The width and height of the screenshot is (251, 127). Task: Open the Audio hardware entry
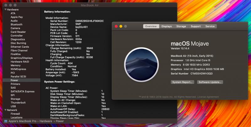click(x=14, y=21)
